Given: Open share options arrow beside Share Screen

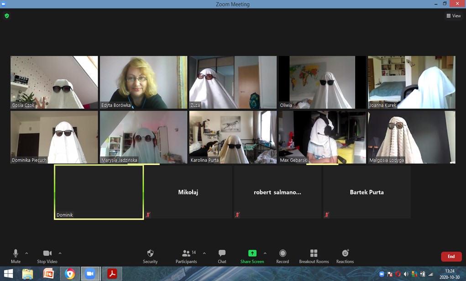Looking at the screenshot, I should 265,253.
